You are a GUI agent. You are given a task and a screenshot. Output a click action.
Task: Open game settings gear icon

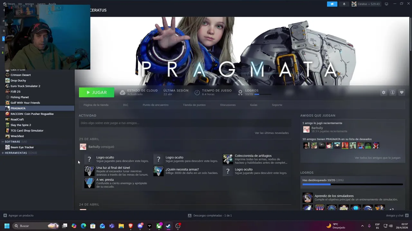[x=383, y=92]
